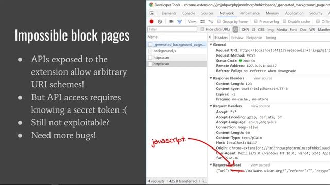Tick the Offline checkbox
The width and height of the screenshot is (330, 185).
pos(318,21)
